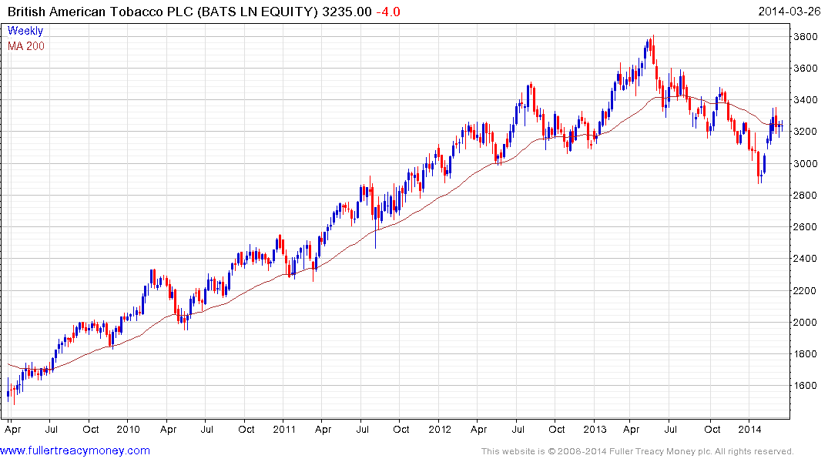Click the 3400 price axis label
Viewport: 828px width, 462px height.
[x=806, y=100]
